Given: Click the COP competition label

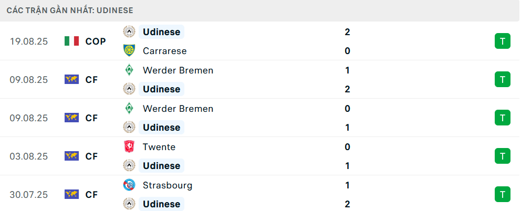Looking at the screenshot, I should (96, 41).
